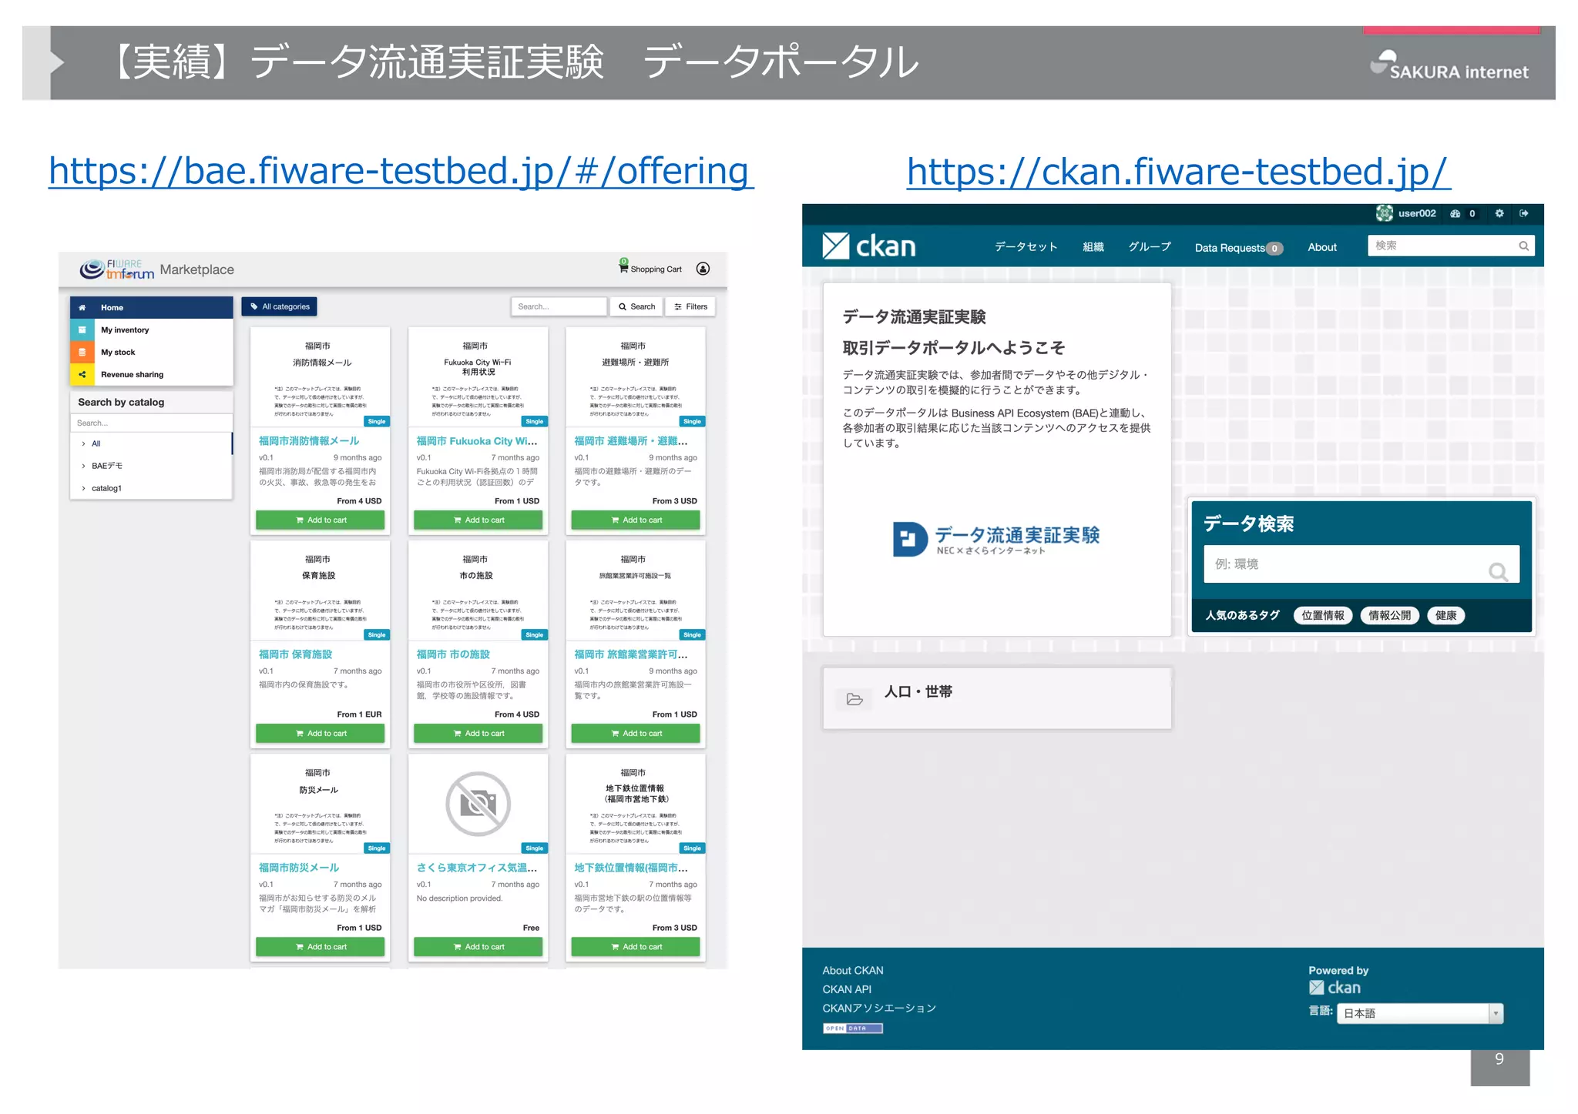The width and height of the screenshot is (1578, 1114).
Task: Click the Marketplace offering Search field
Action: click(x=559, y=306)
